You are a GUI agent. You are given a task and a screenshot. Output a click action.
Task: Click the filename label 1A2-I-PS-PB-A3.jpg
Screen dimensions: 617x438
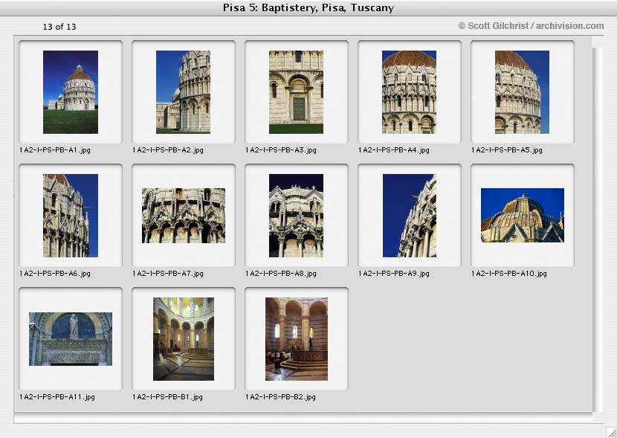[x=280, y=150]
